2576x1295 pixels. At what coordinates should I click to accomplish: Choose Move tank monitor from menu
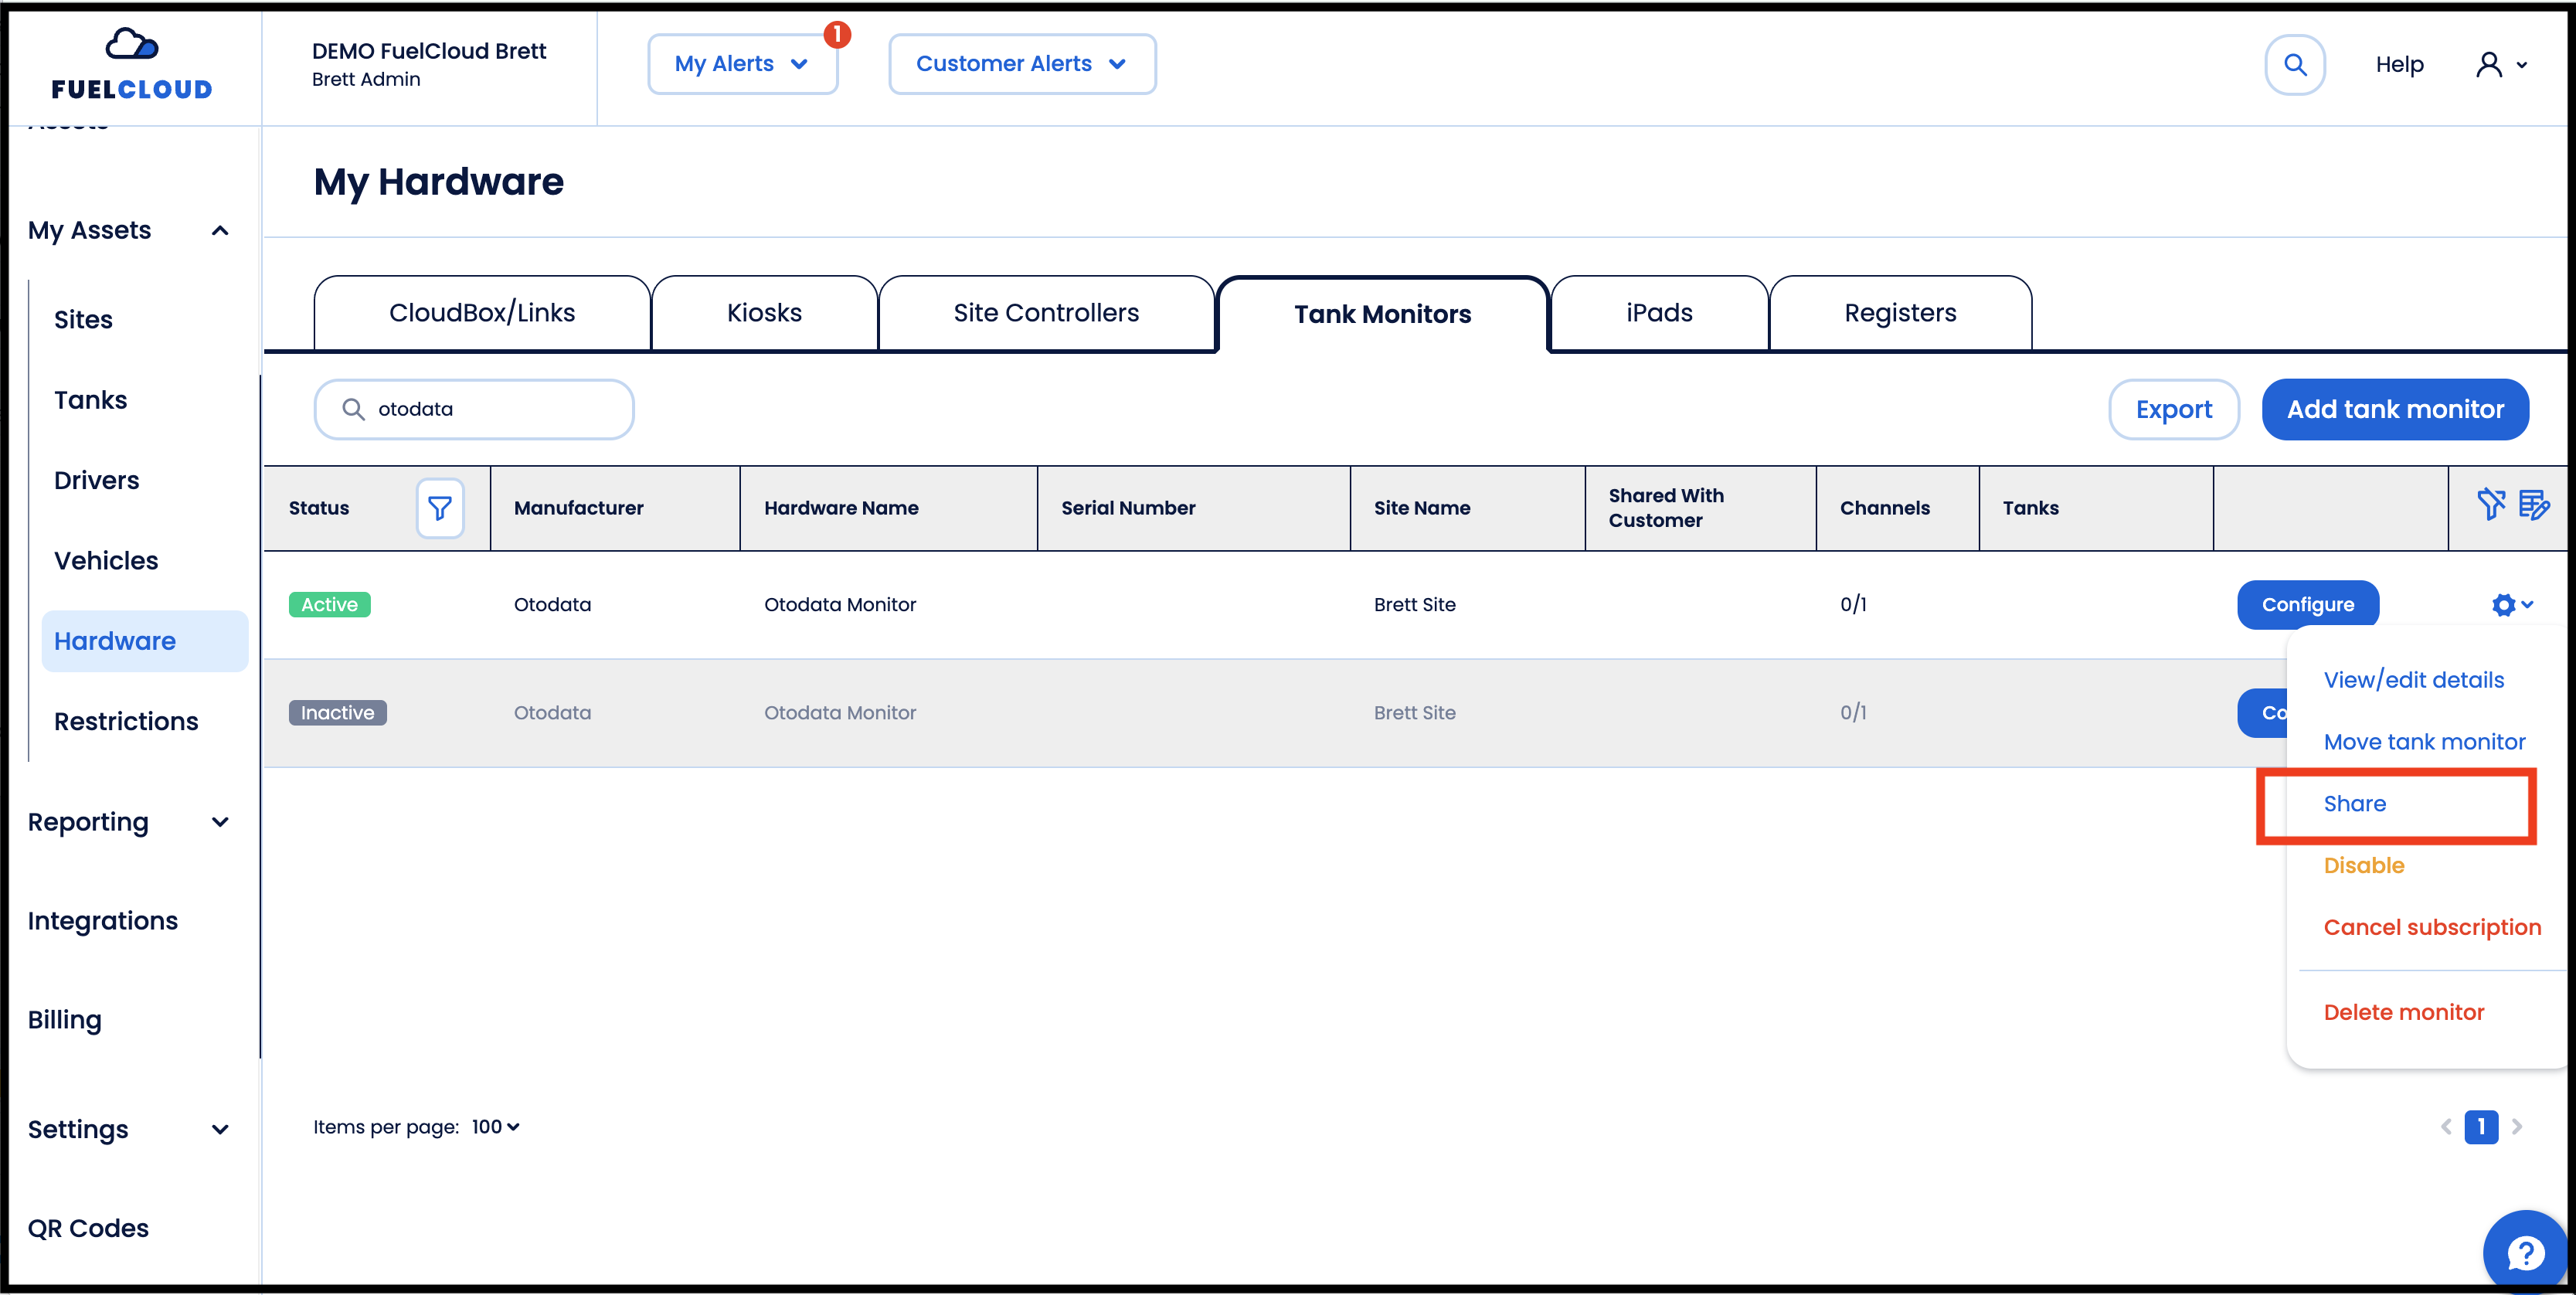2424,742
